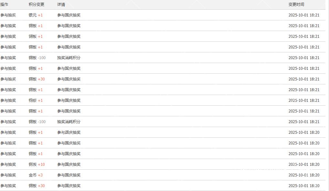Click the 变更时间 column header

tap(296, 5)
